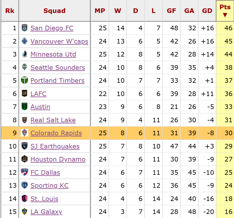Viewport: 234px width, 218px height.
Task: Open the Austin team page
Action: 40,107
